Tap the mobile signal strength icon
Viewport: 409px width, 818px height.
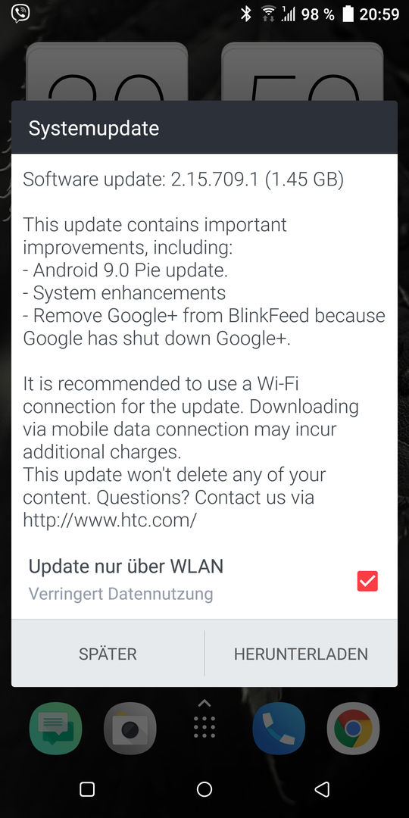coord(289,14)
